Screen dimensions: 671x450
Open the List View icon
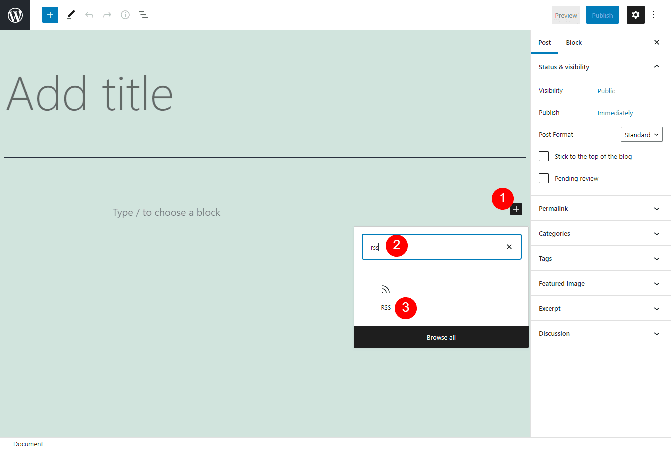pos(143,15)
